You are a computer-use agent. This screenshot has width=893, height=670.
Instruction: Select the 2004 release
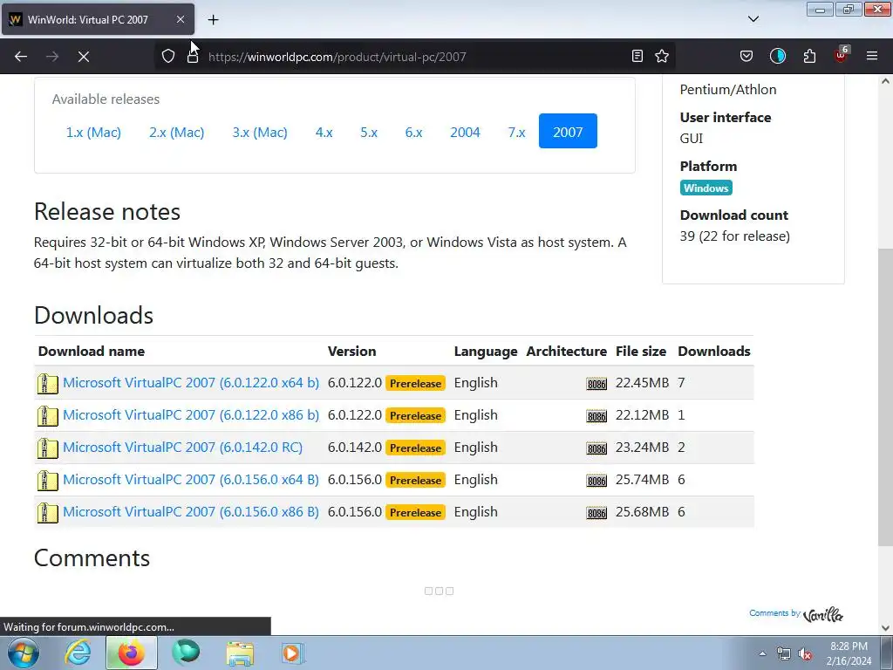click(465, 133)
